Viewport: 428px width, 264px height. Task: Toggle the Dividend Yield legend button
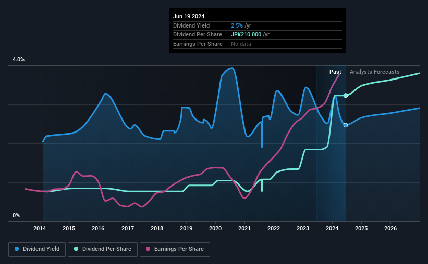[37, 249]
